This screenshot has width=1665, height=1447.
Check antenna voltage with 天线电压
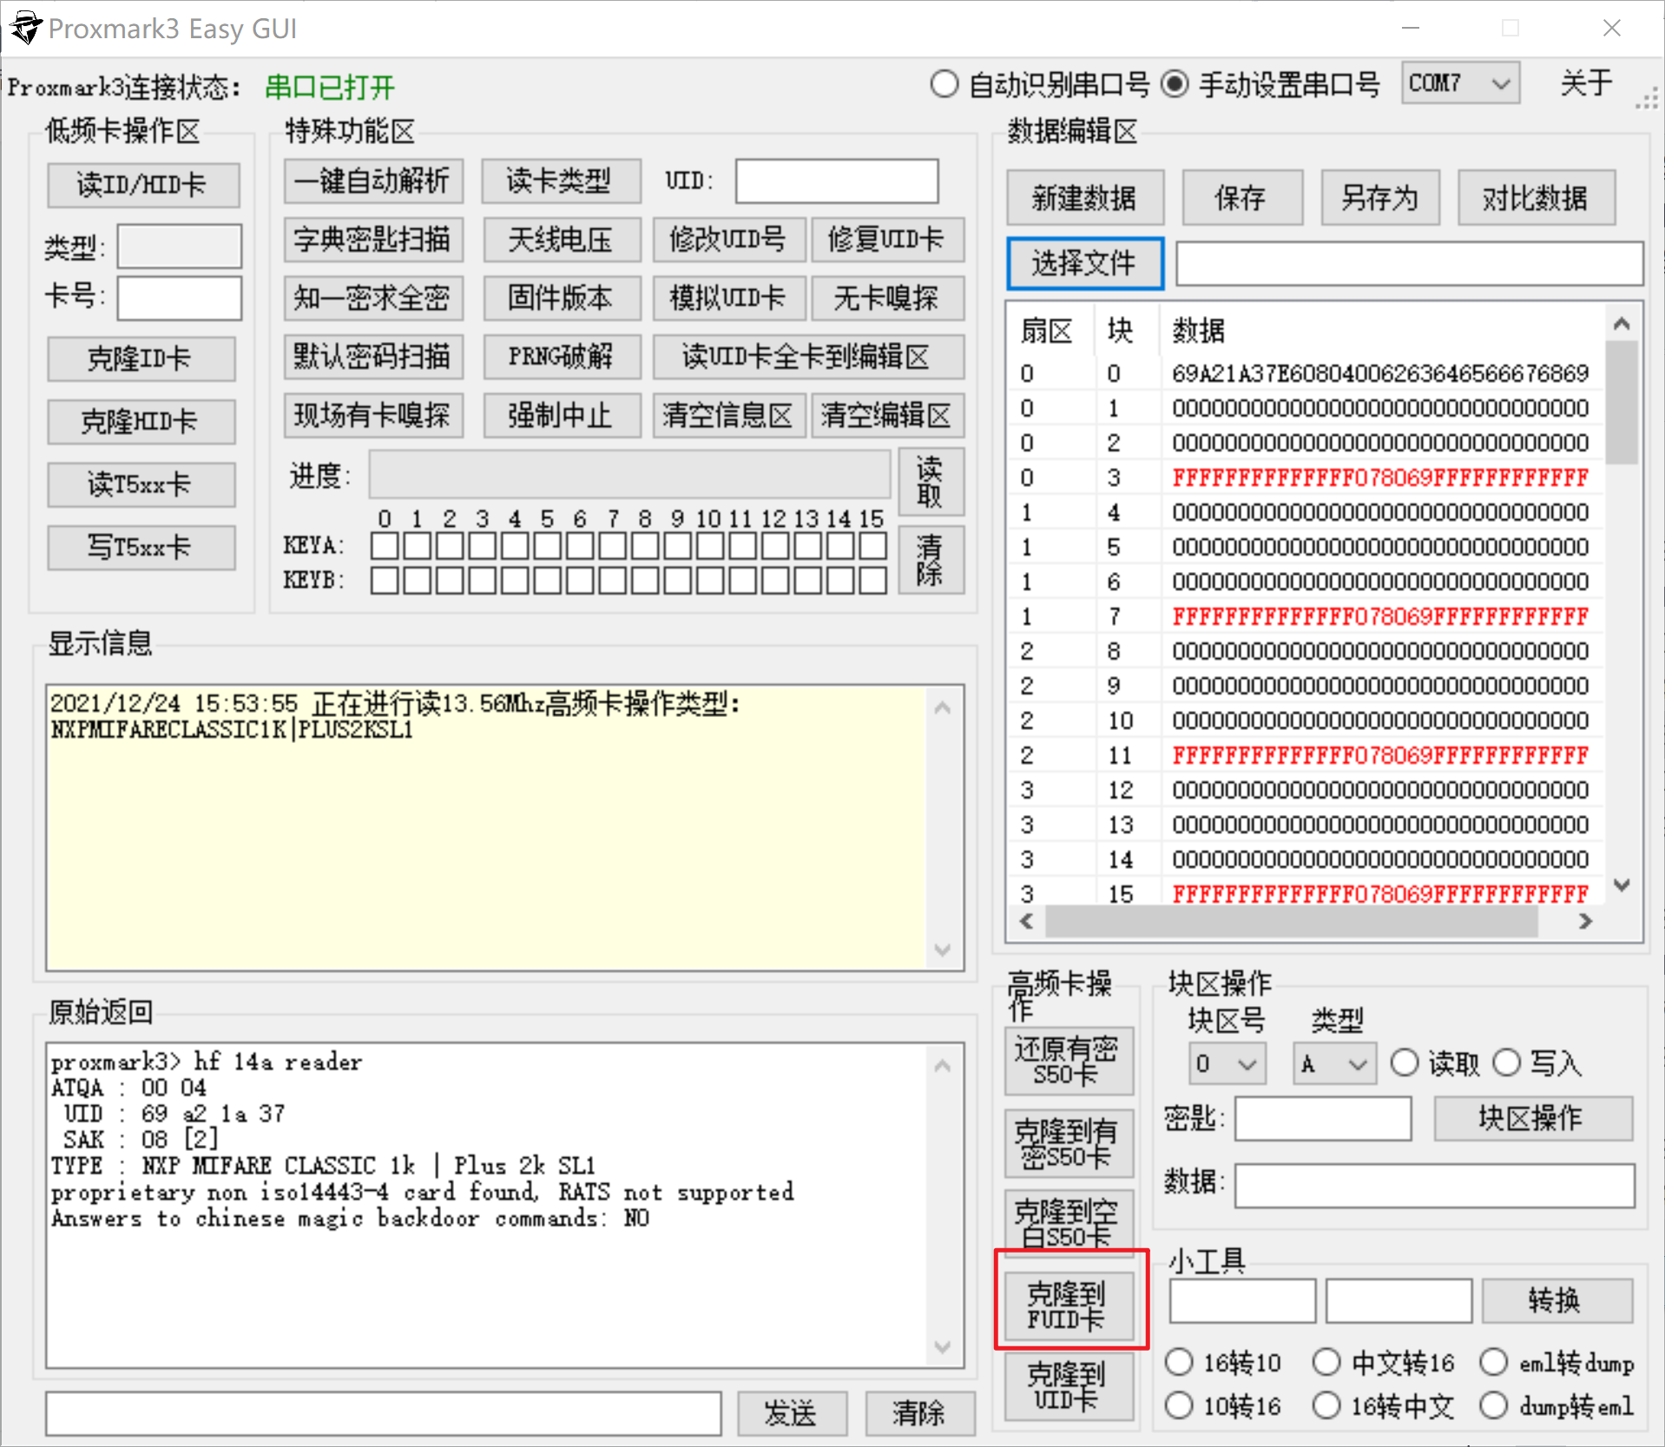click(x=562, y=240)
